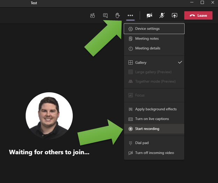Show participants panel icon
The image size is (218, 183).
(x=93, y=15)
